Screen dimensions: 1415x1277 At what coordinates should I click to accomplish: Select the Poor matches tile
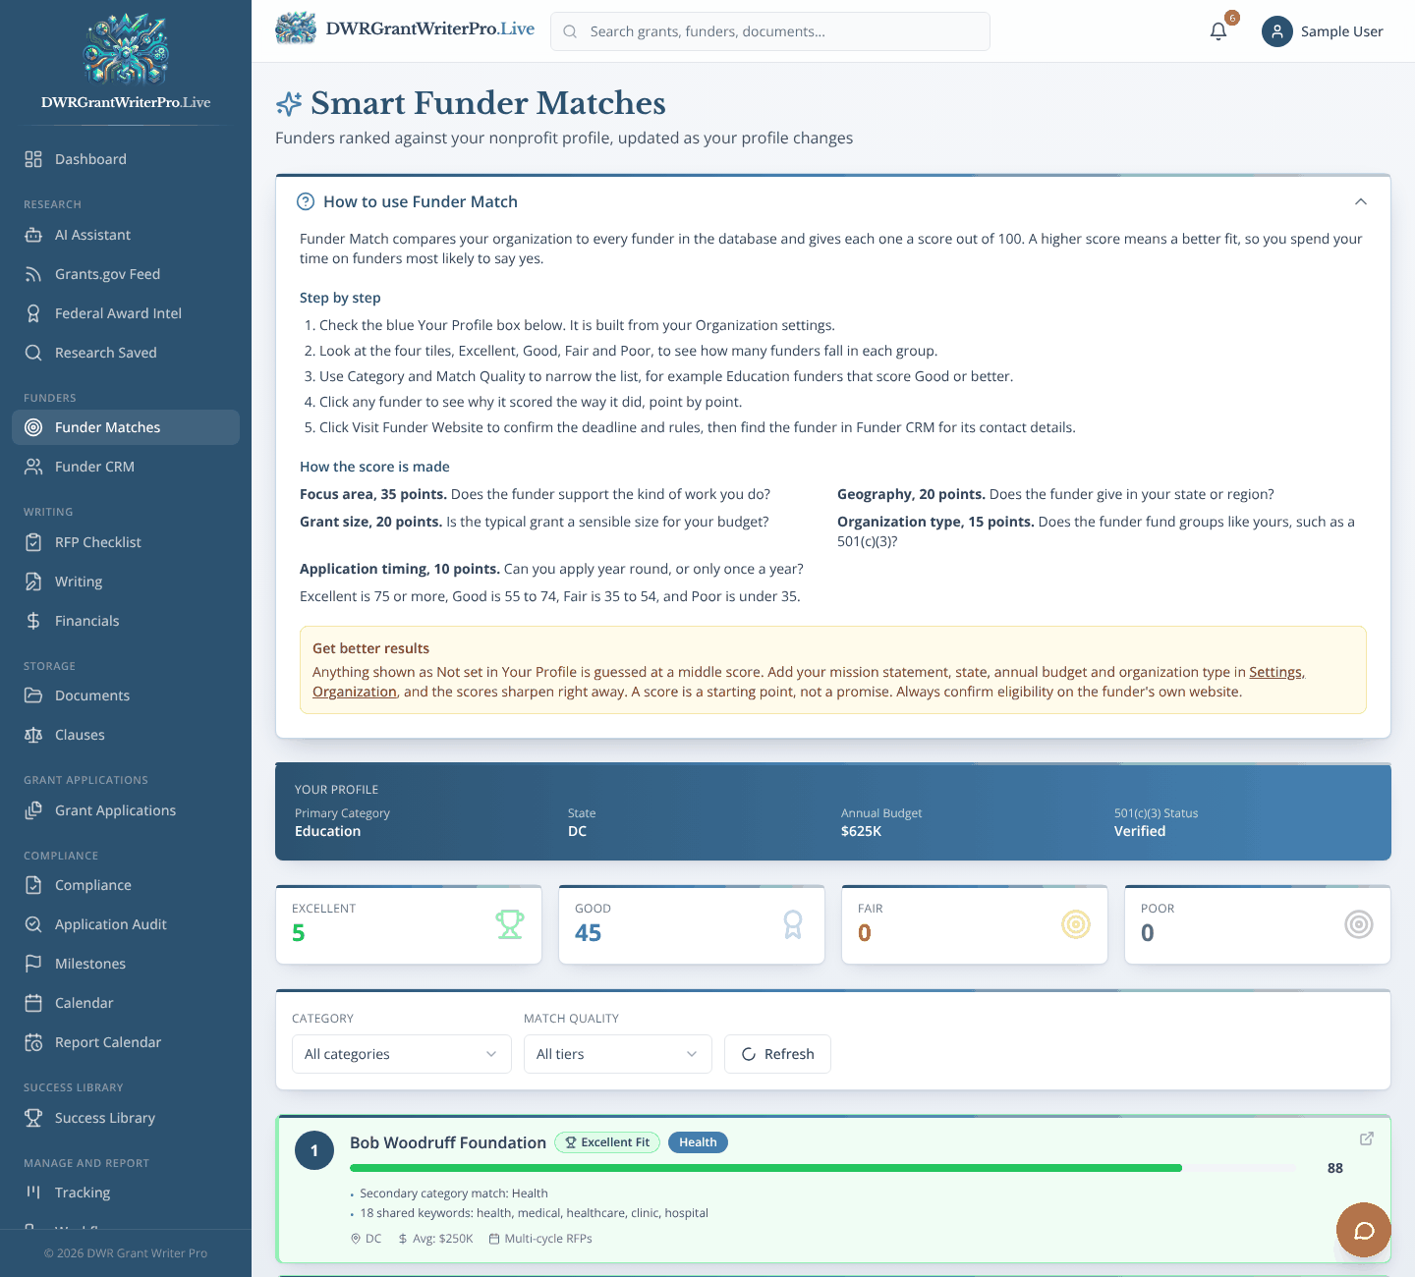pyautogui.click(x=1258, y=924)
